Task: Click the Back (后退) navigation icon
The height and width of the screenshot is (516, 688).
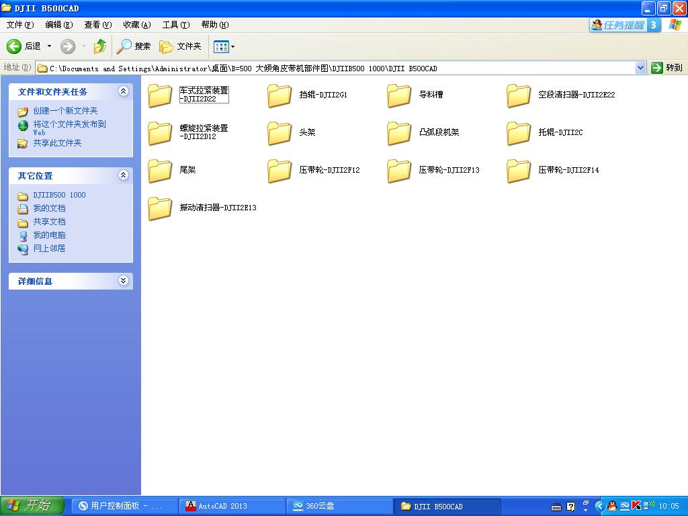Action: coord(13,46)
